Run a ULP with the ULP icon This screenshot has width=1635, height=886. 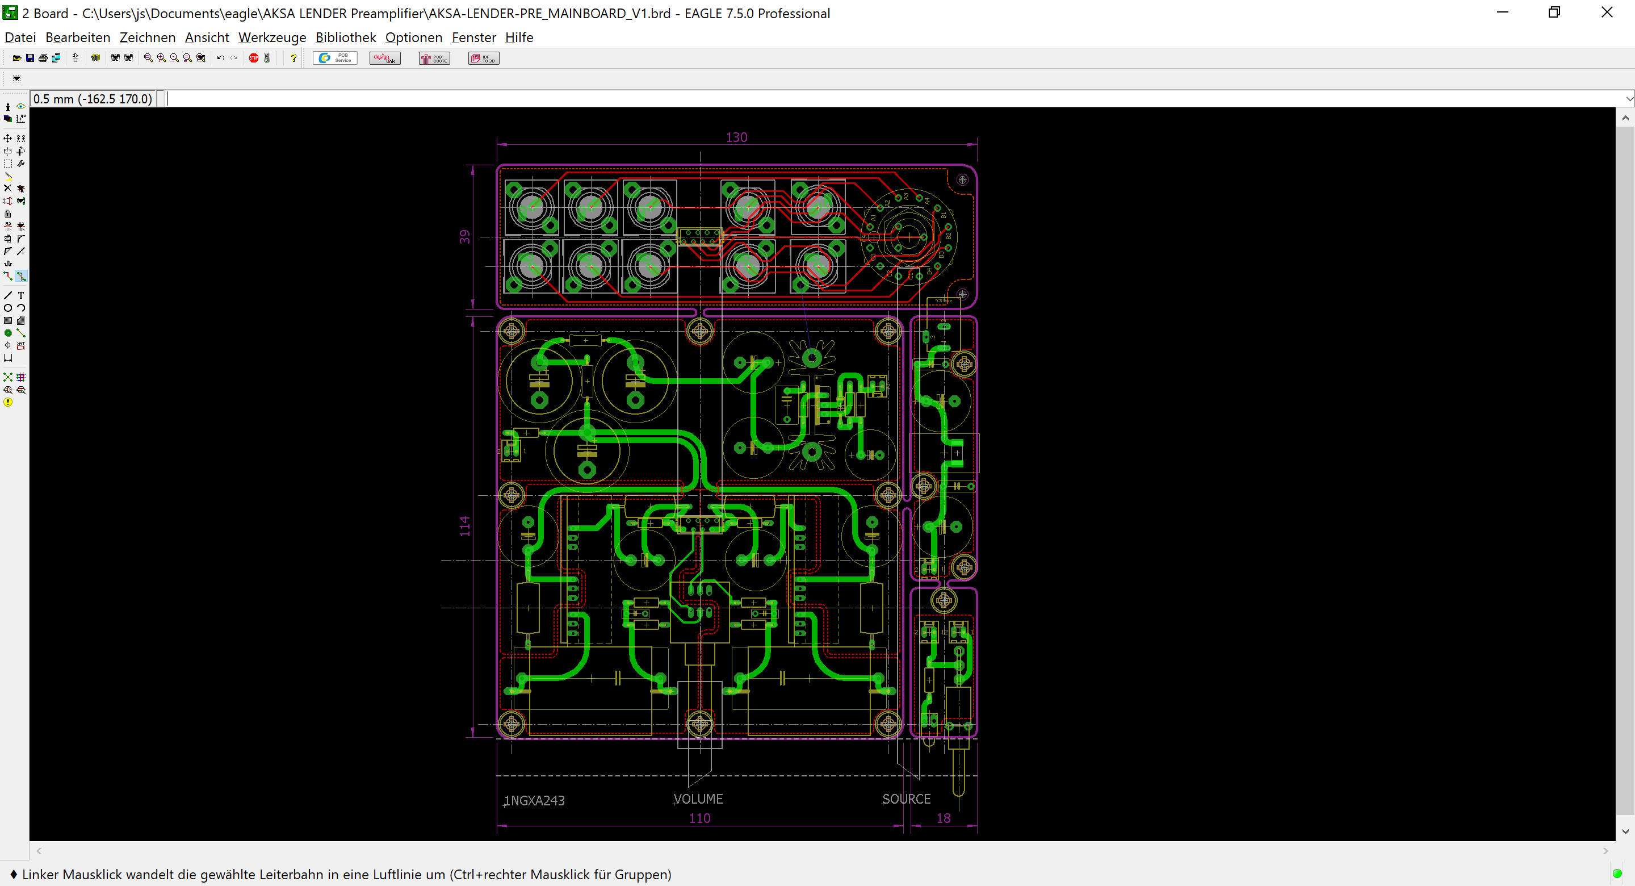(x=129, y=58)
